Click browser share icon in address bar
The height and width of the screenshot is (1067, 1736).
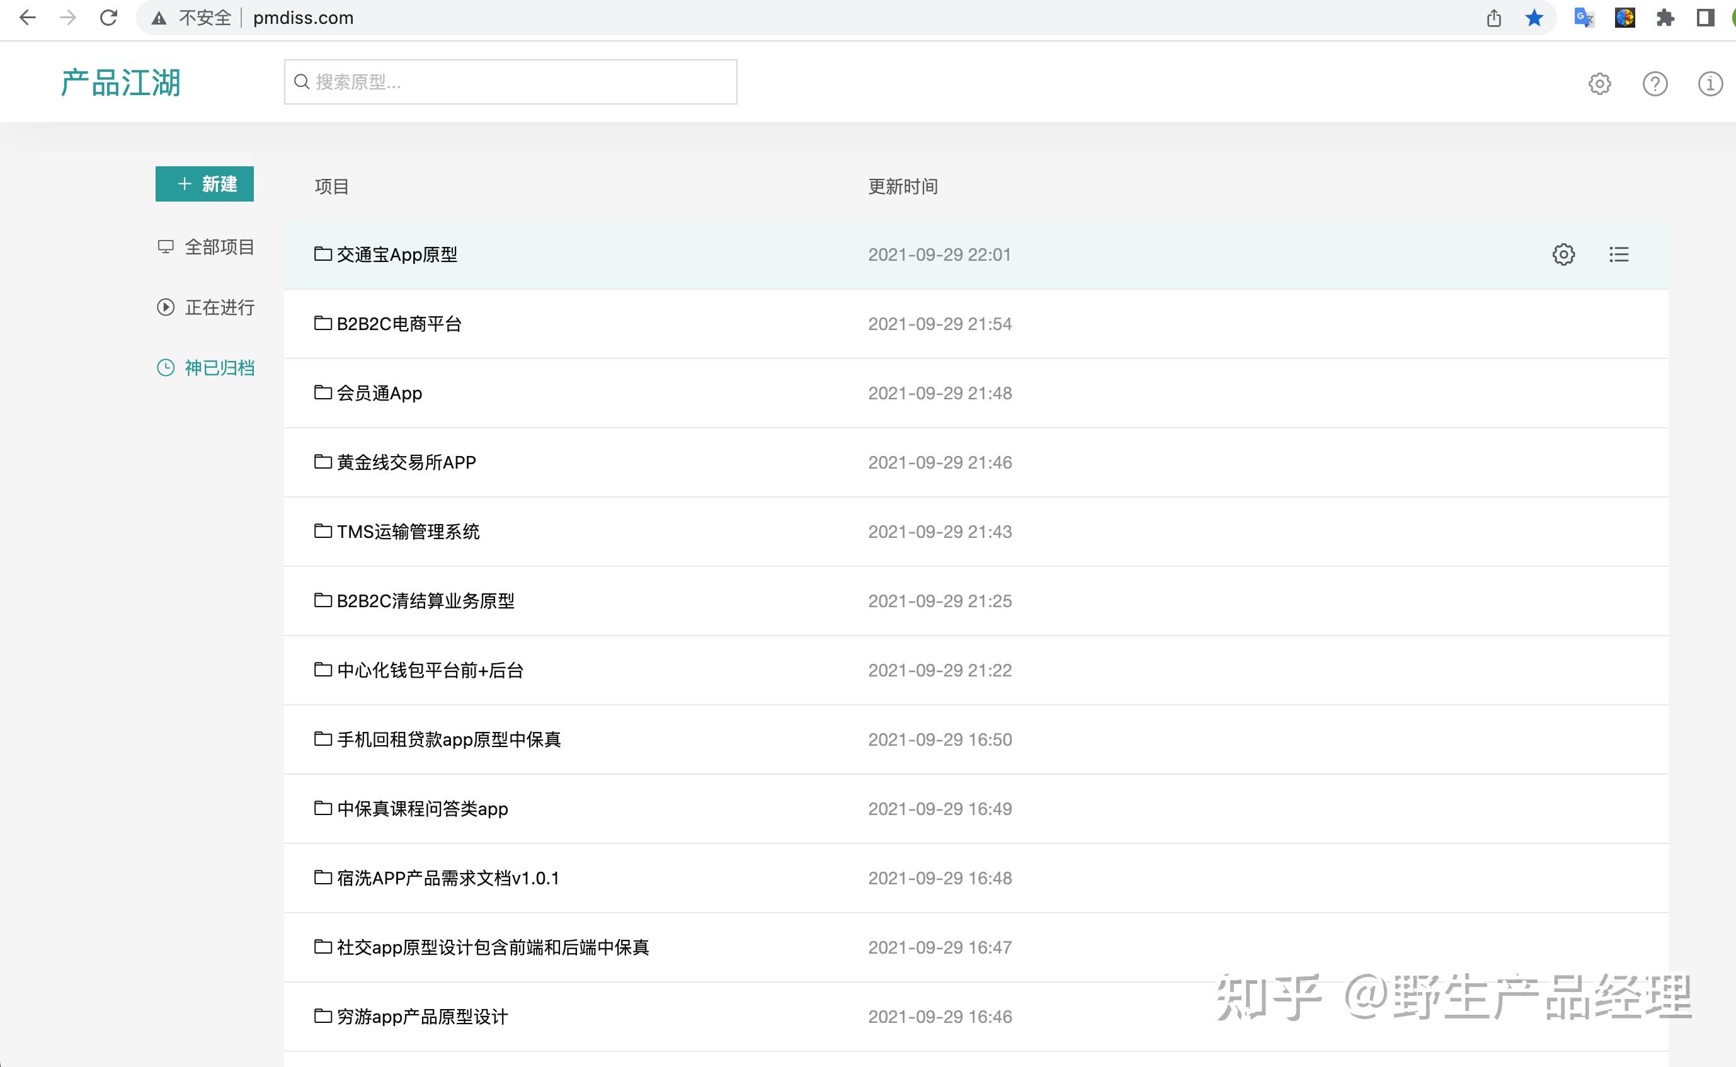1493,18
